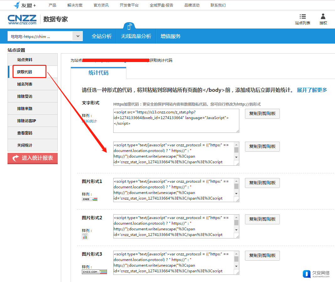The width and height of the screenshot is (335, 282).
Task: Click scroll-up arrow of 图片形式2 textarea
Action: click(x=236, y=217)
